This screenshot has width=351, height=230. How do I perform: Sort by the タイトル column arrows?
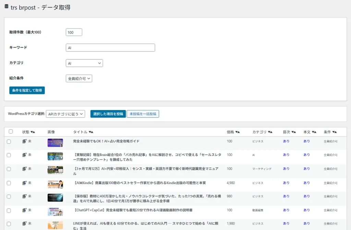click(91, 132)
